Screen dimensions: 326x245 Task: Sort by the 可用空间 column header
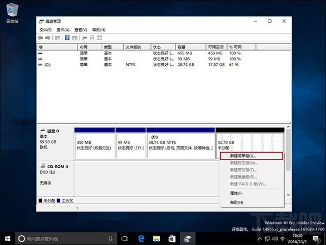(216, 47)
